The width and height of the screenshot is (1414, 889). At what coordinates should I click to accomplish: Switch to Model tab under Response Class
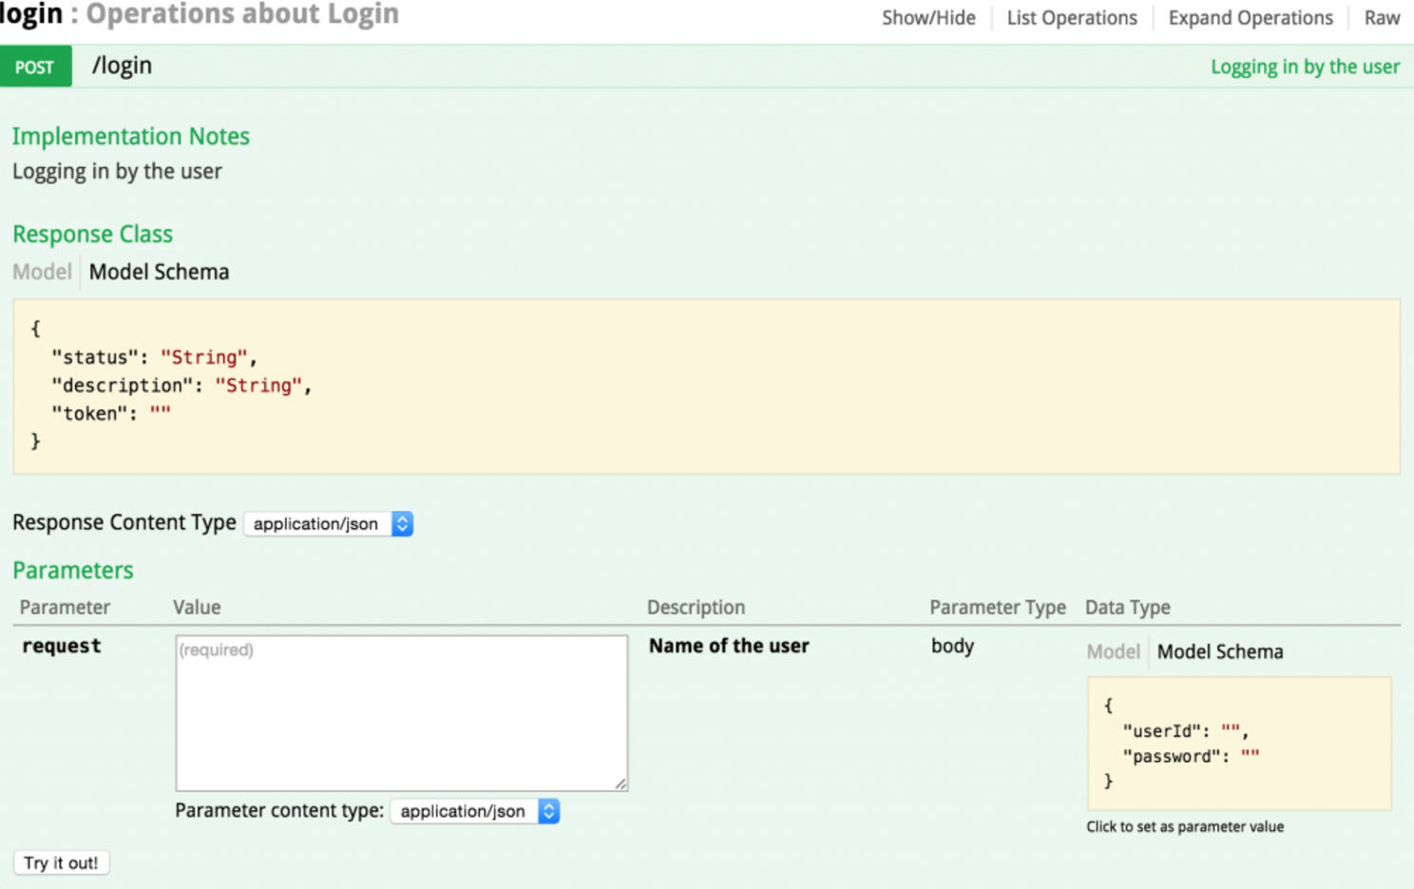(42, 272)
